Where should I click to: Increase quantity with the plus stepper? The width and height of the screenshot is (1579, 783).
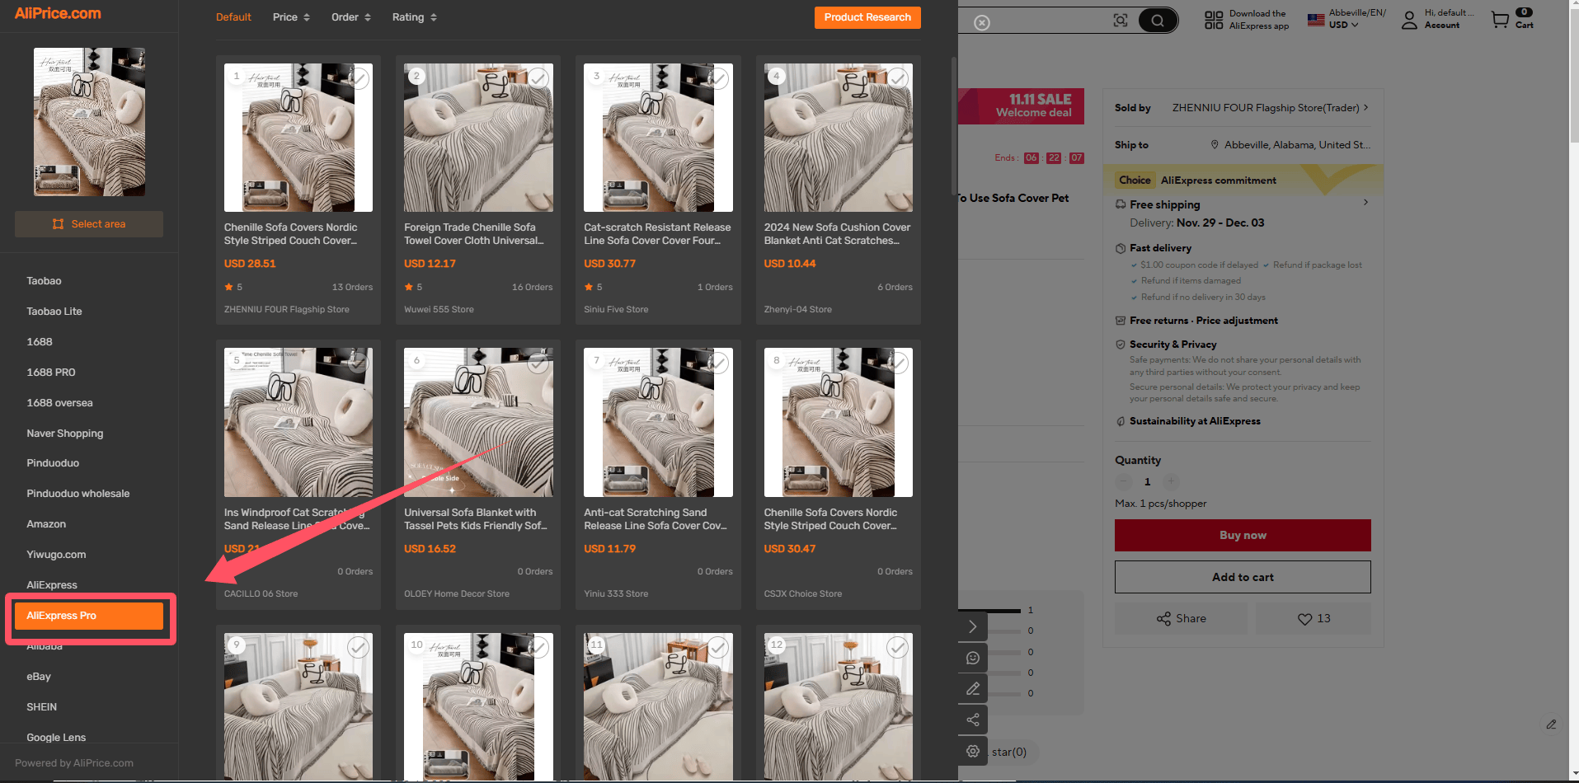1171,481
